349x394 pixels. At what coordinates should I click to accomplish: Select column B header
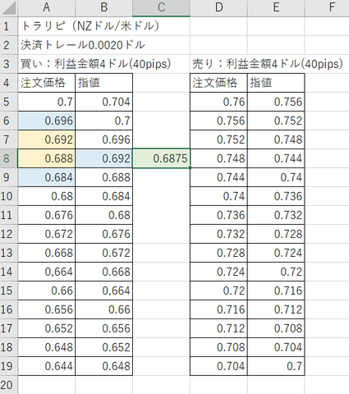click(x=104, y=7)
